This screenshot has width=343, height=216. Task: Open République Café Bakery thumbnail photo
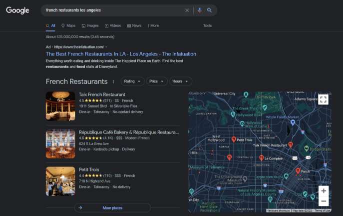pos(60,143)
